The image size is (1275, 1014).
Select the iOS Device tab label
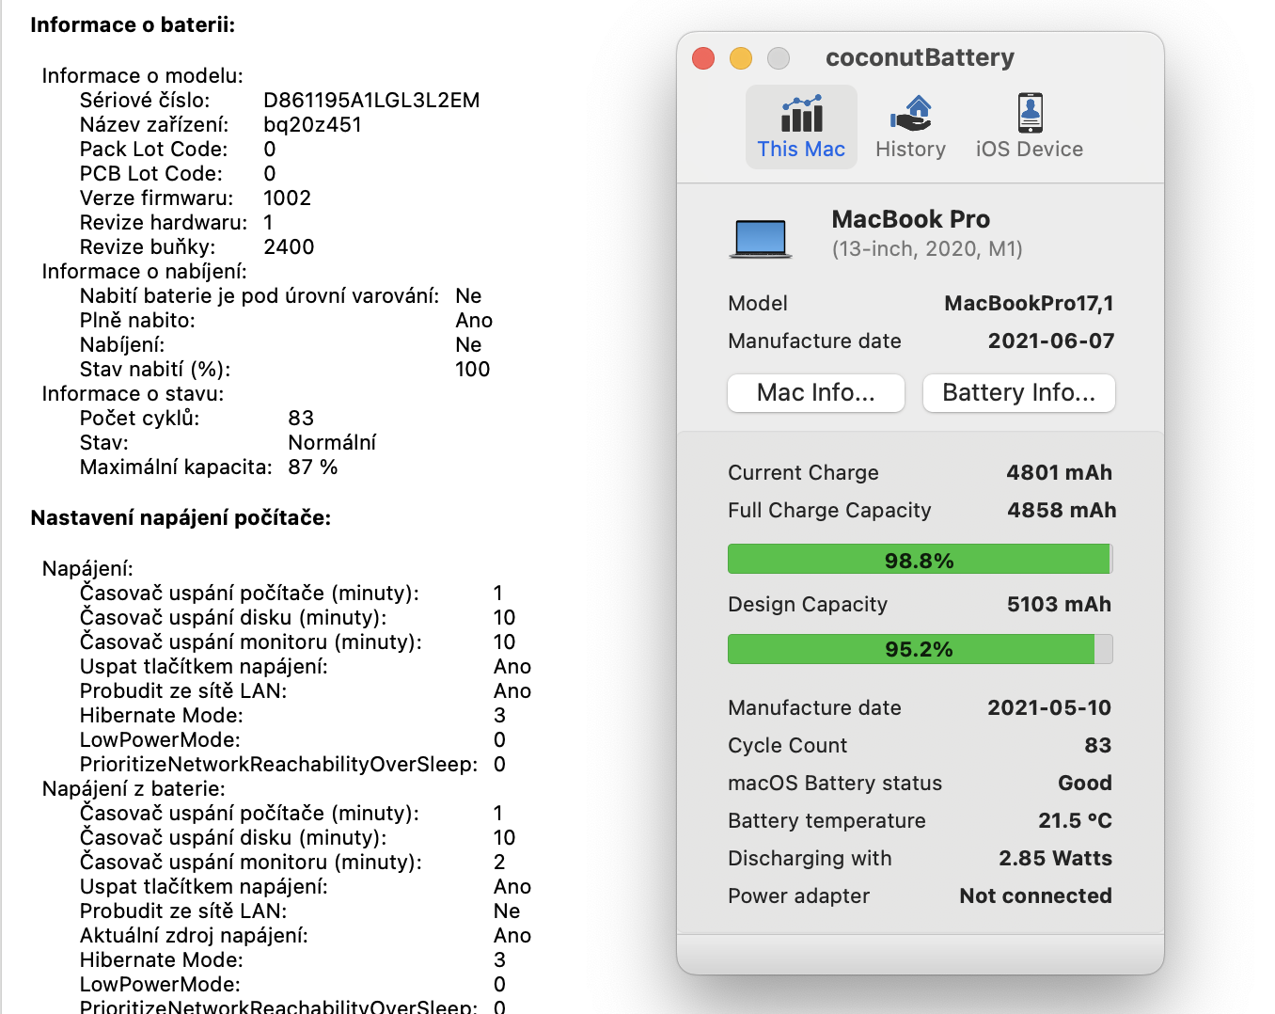1030,150
